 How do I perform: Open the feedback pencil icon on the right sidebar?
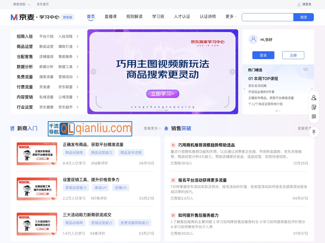click(x=314, y=107)
